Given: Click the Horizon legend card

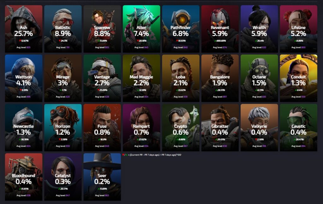Looking at the screenshot, I should pyautogui.click(x=63, y=128).
